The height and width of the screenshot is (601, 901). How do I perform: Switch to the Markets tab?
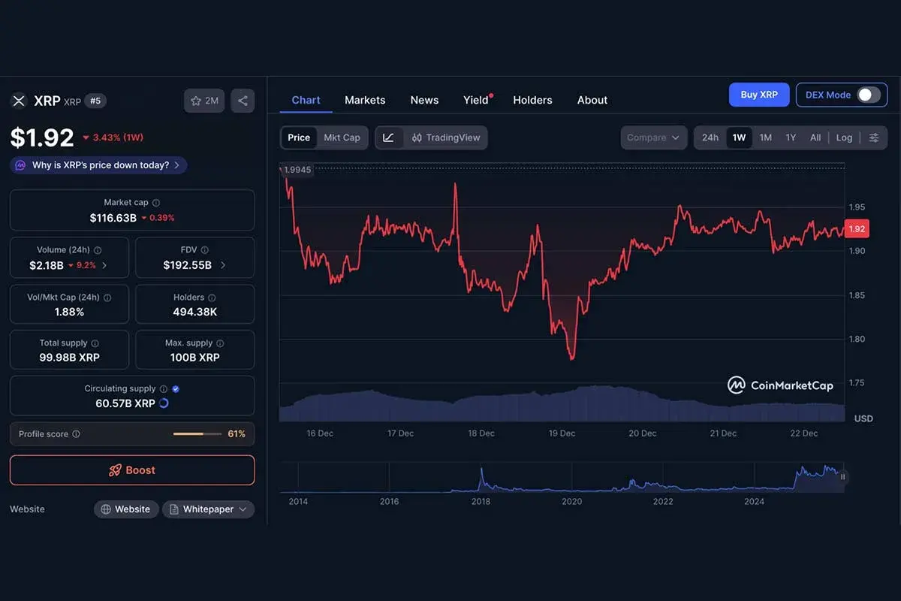[365, 100]
